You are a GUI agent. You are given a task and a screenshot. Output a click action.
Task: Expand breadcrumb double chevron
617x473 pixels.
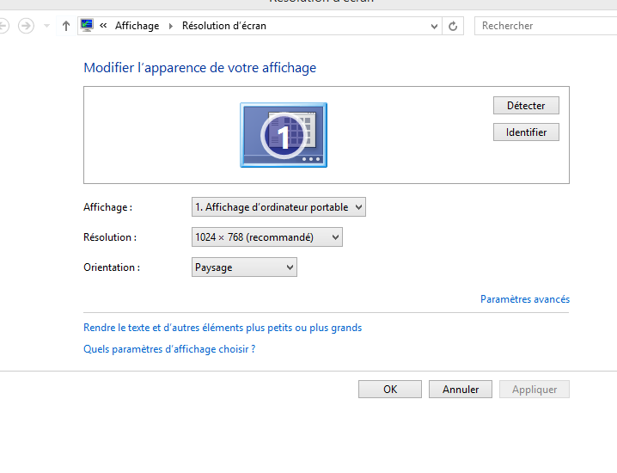pyautogui.click(x=103, y=26)
